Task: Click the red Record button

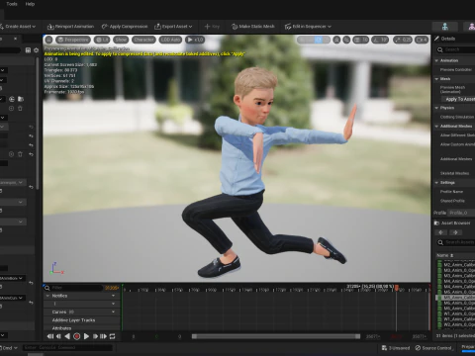Action: tap(77, 336)
